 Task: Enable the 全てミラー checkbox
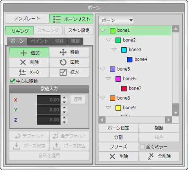pyautogui.click(x=142, y=147)
